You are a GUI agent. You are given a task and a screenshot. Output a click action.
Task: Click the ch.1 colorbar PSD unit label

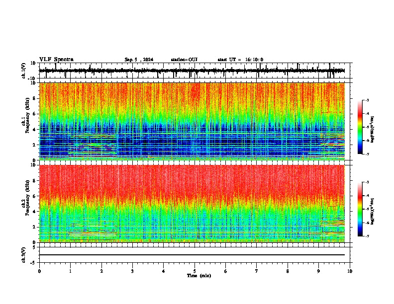372,129
